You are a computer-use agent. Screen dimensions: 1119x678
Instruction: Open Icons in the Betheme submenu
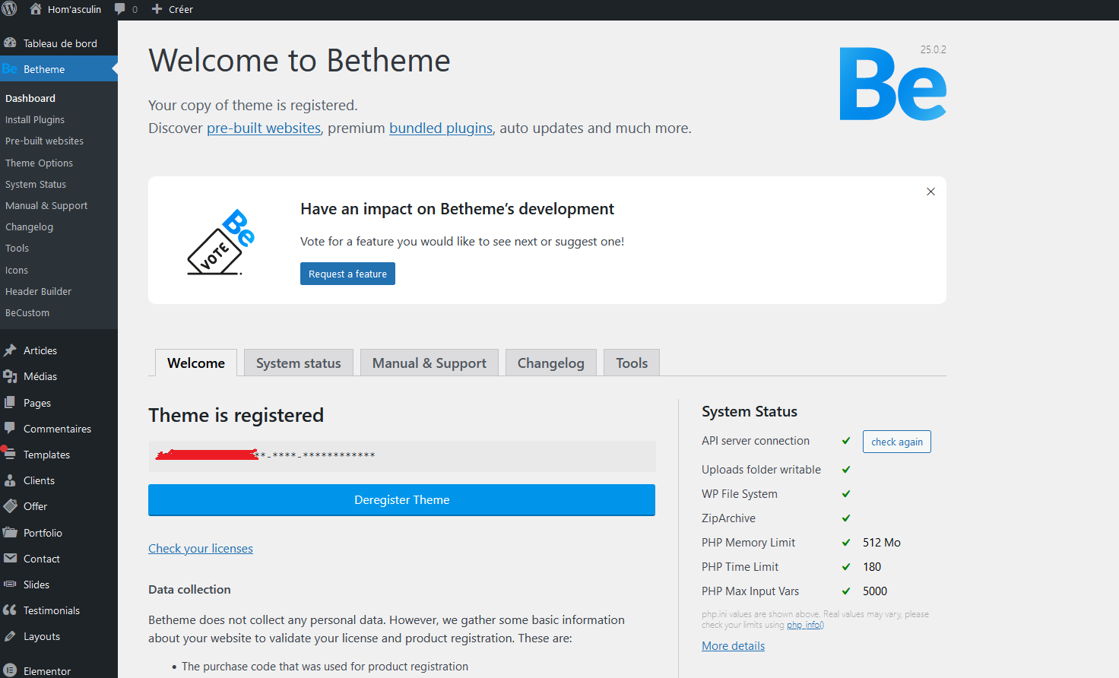click(x=17, y=270)
